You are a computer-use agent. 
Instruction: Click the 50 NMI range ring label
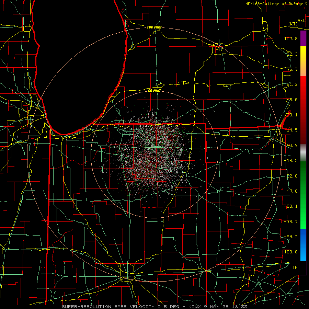click(x=154, y=91)
